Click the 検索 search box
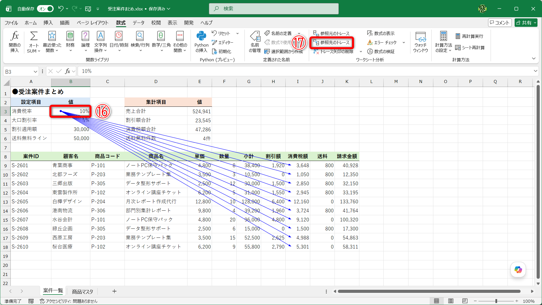542x305 pixels. (x=274, y=9)
